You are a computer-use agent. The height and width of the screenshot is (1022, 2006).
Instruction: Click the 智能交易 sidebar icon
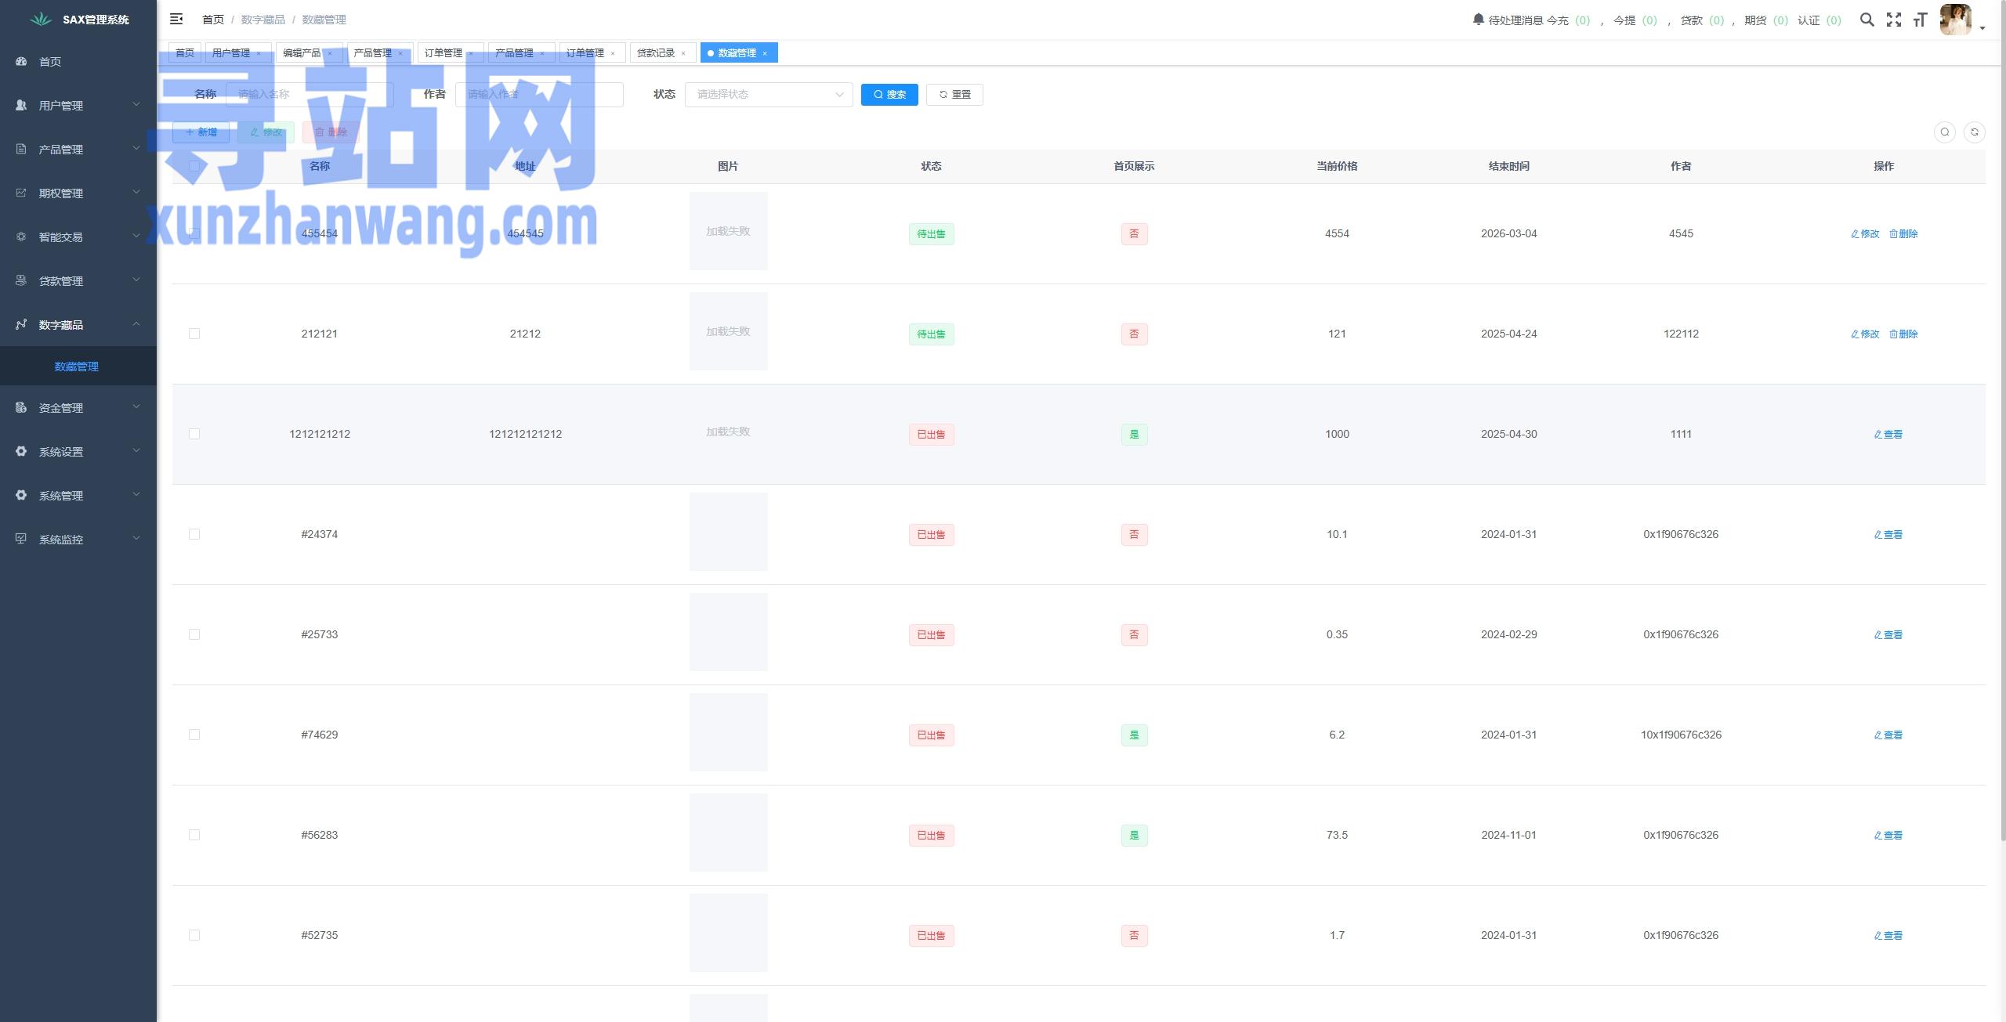point(21,237)
